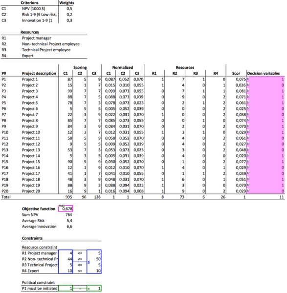The image size is (287, 293).
Task: Select 'Project 10' description cell
Action: click(x=31, y=132)
